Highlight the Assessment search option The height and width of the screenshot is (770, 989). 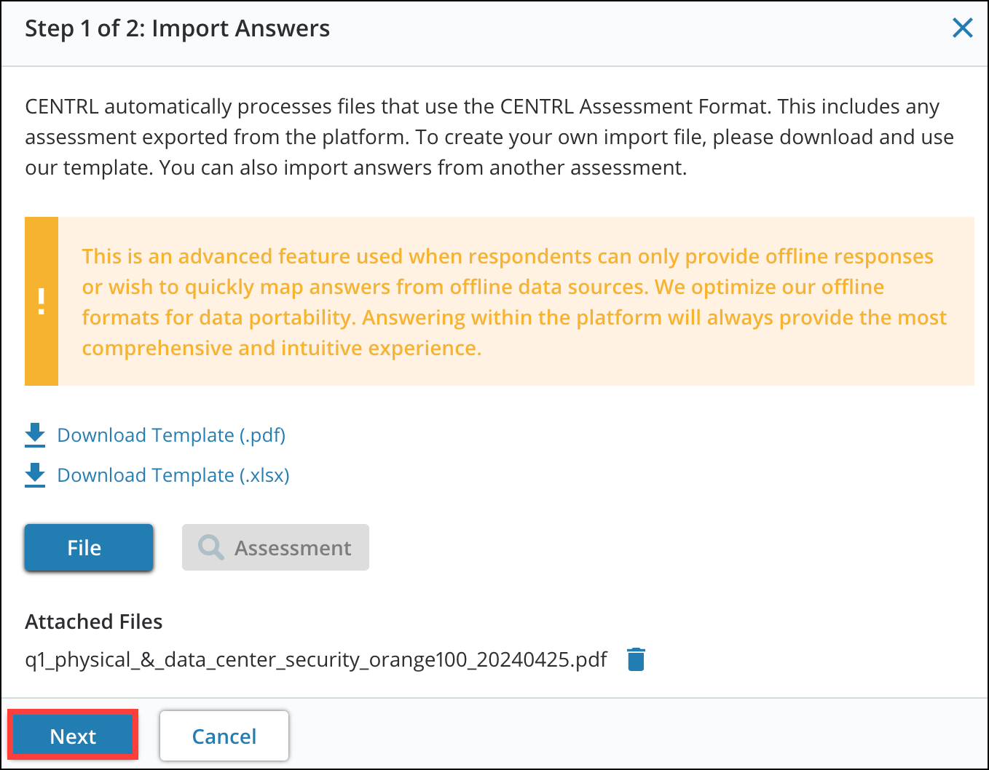point(275,547)
